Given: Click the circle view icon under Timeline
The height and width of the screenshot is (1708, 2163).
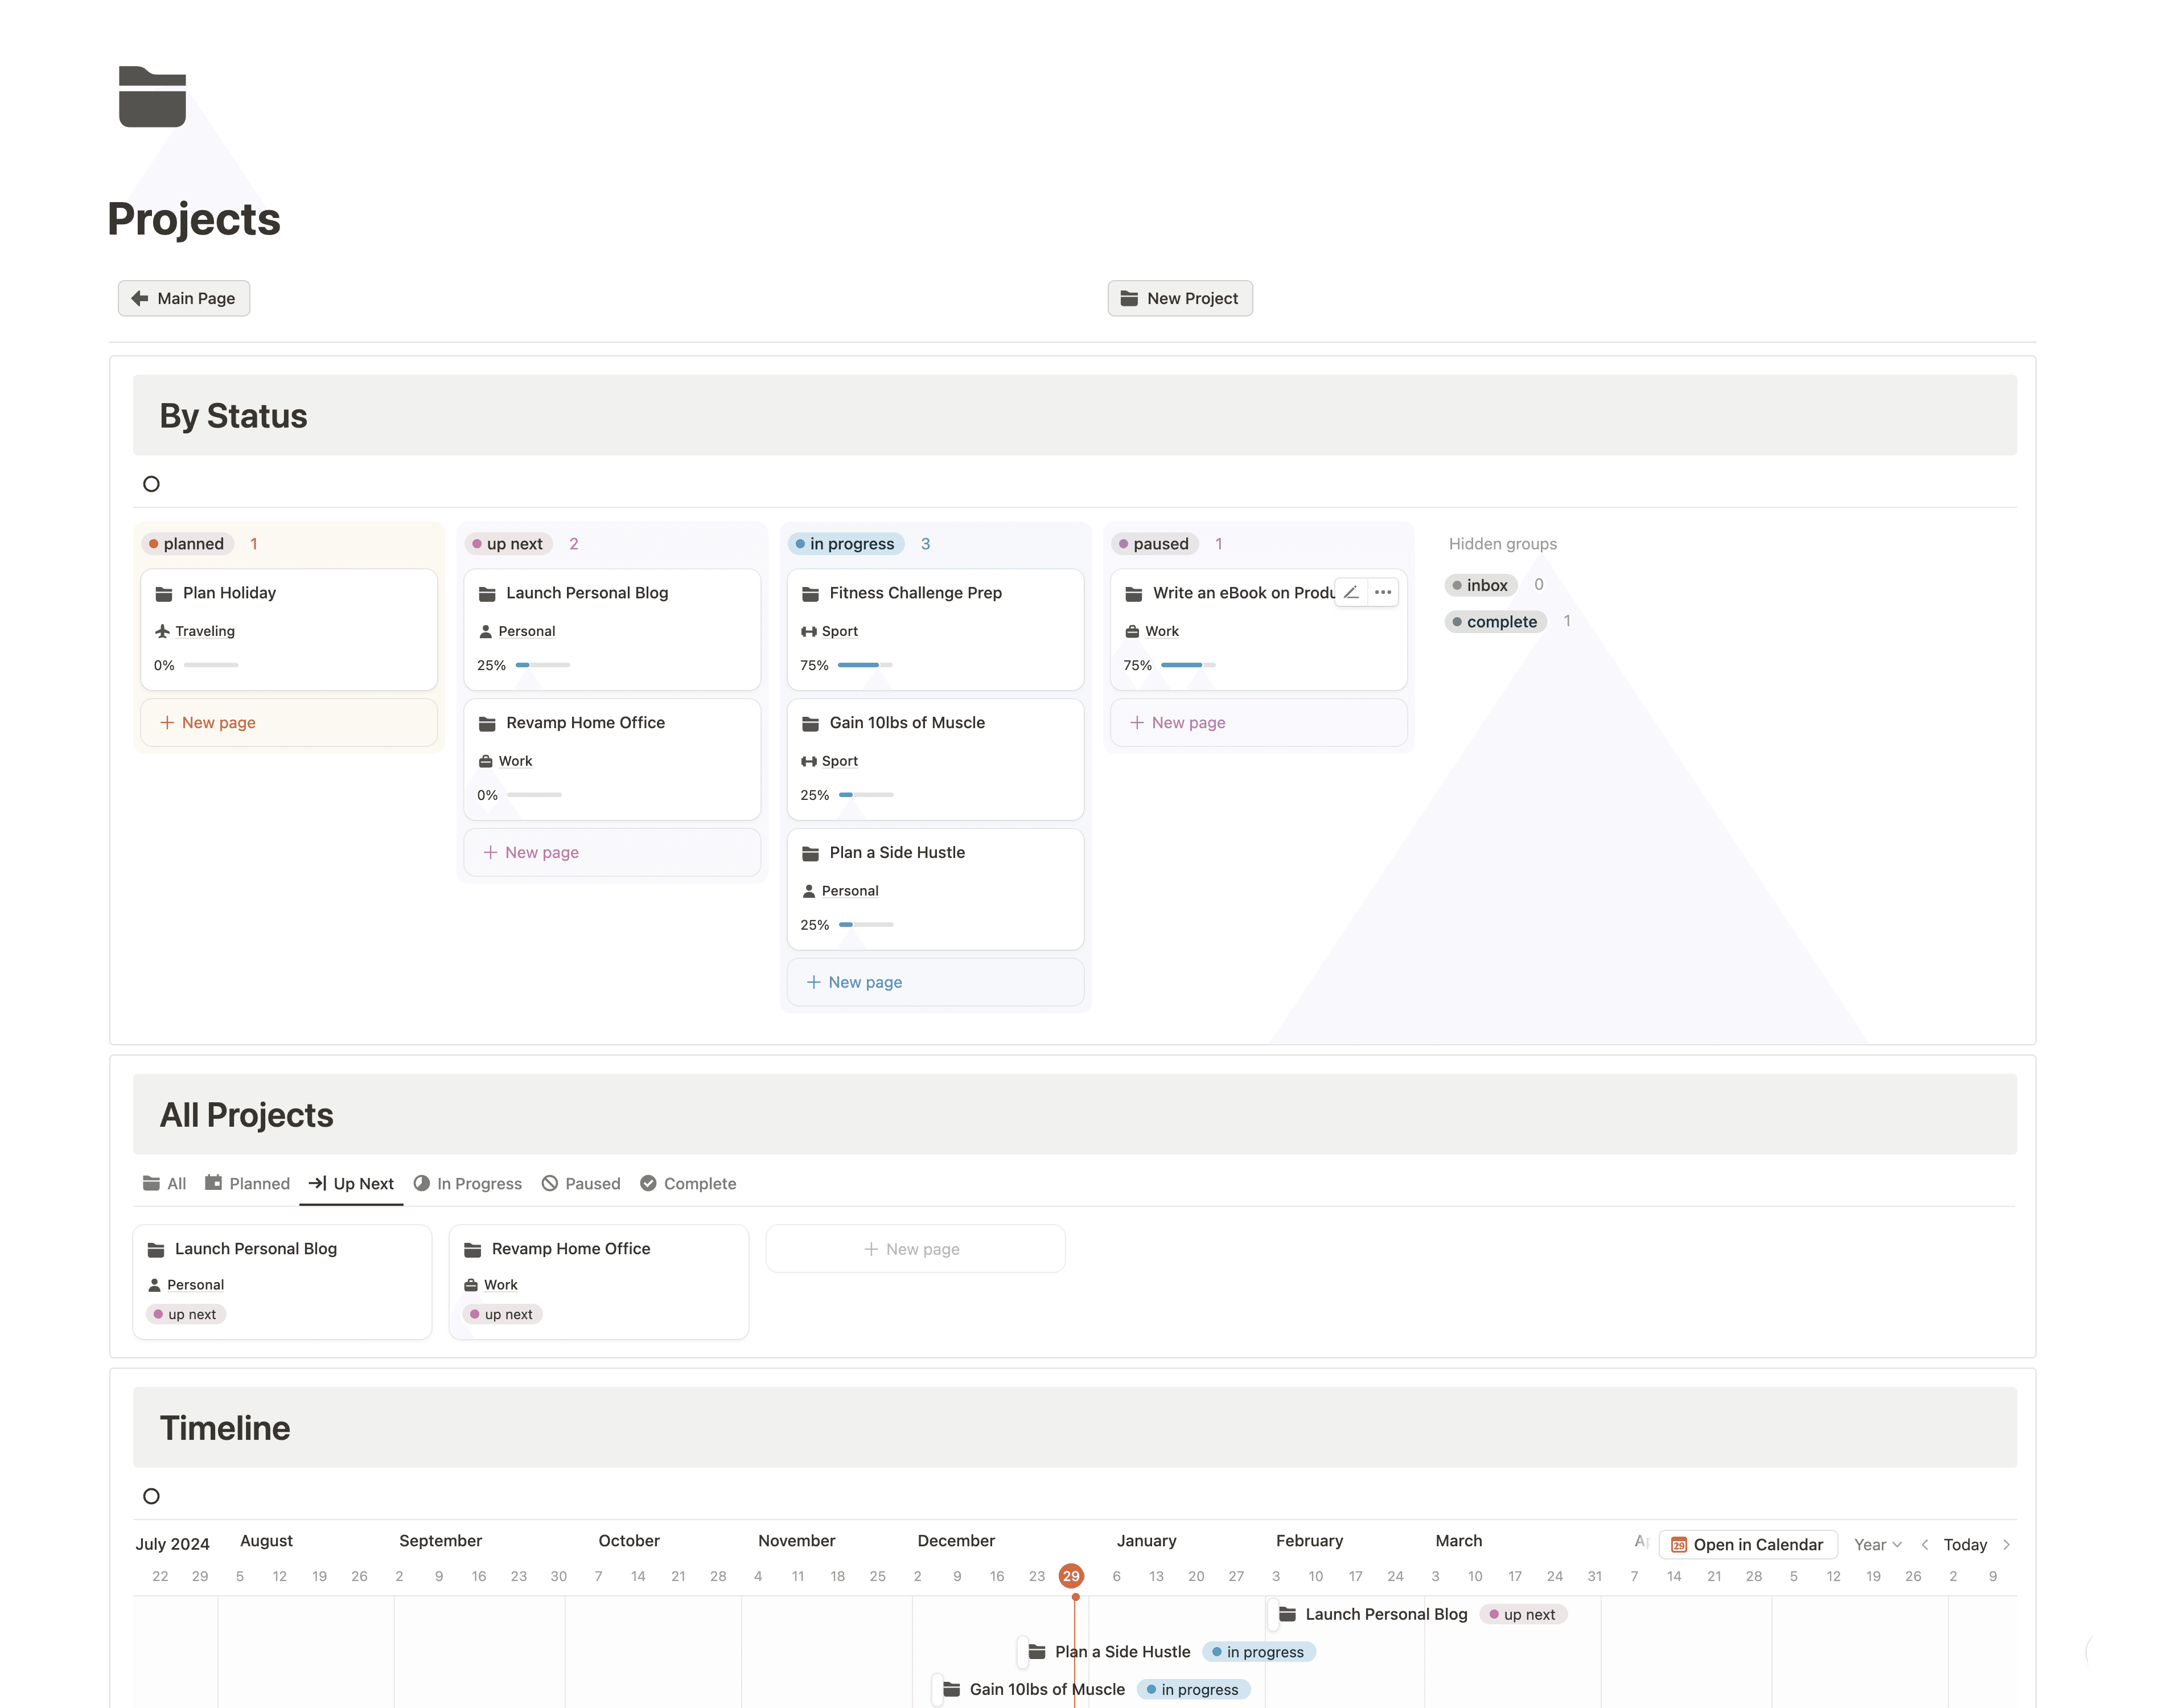Looking at the screenshot, I should 151,1496.
